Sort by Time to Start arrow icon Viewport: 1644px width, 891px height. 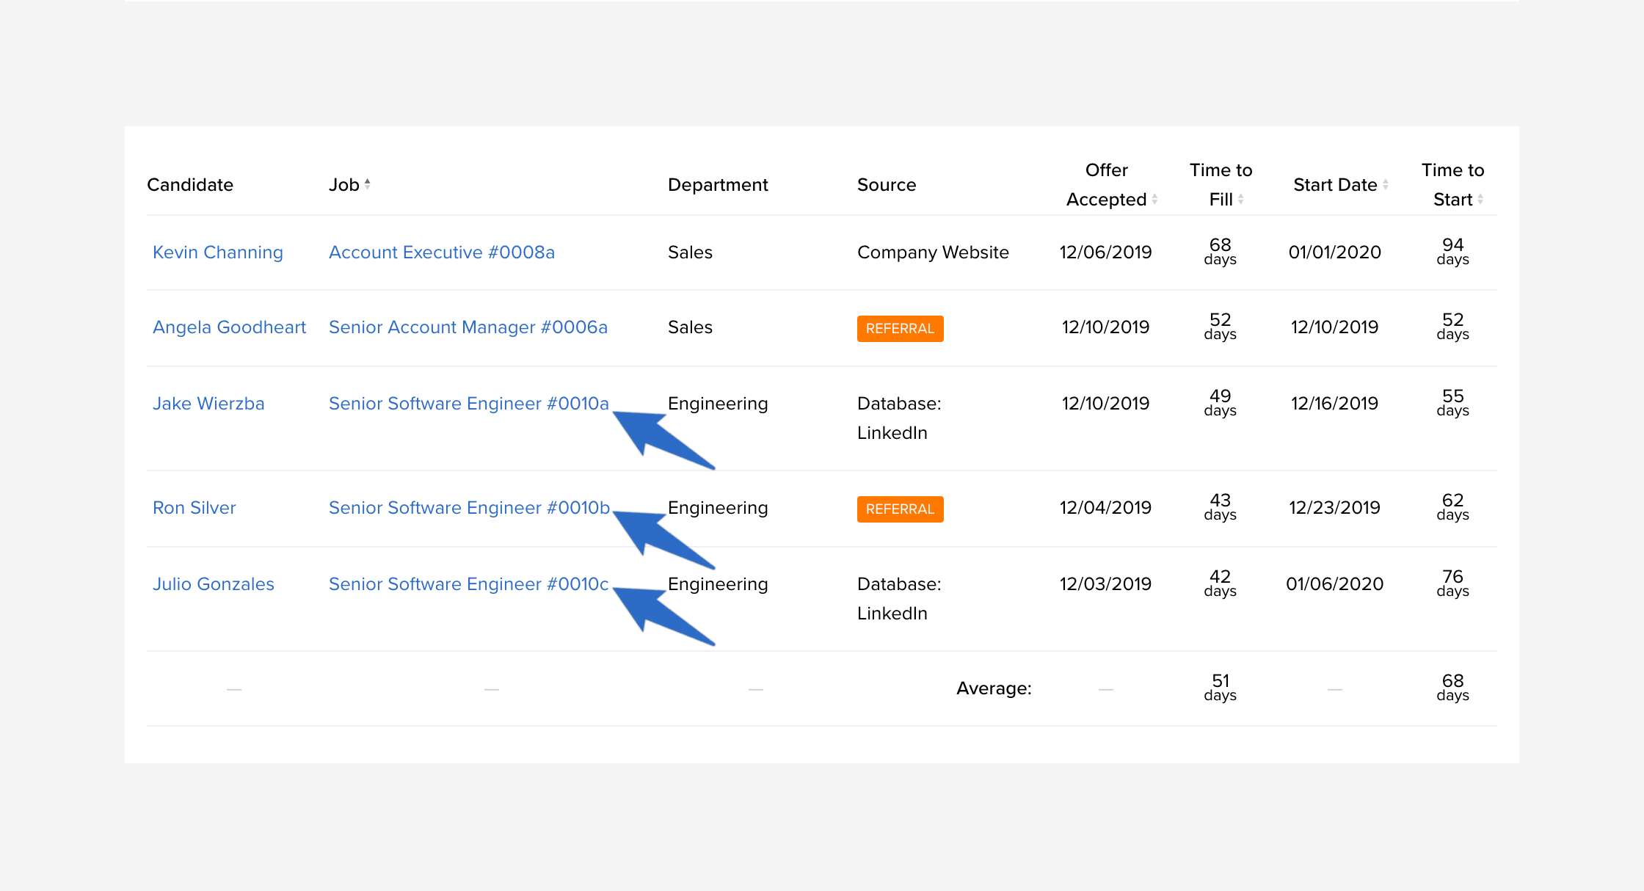(x=1480, y=199)
